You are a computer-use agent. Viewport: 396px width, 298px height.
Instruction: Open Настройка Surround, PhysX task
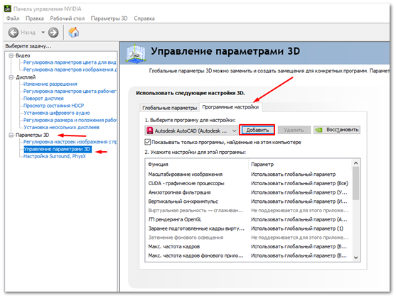click(55, 156)
